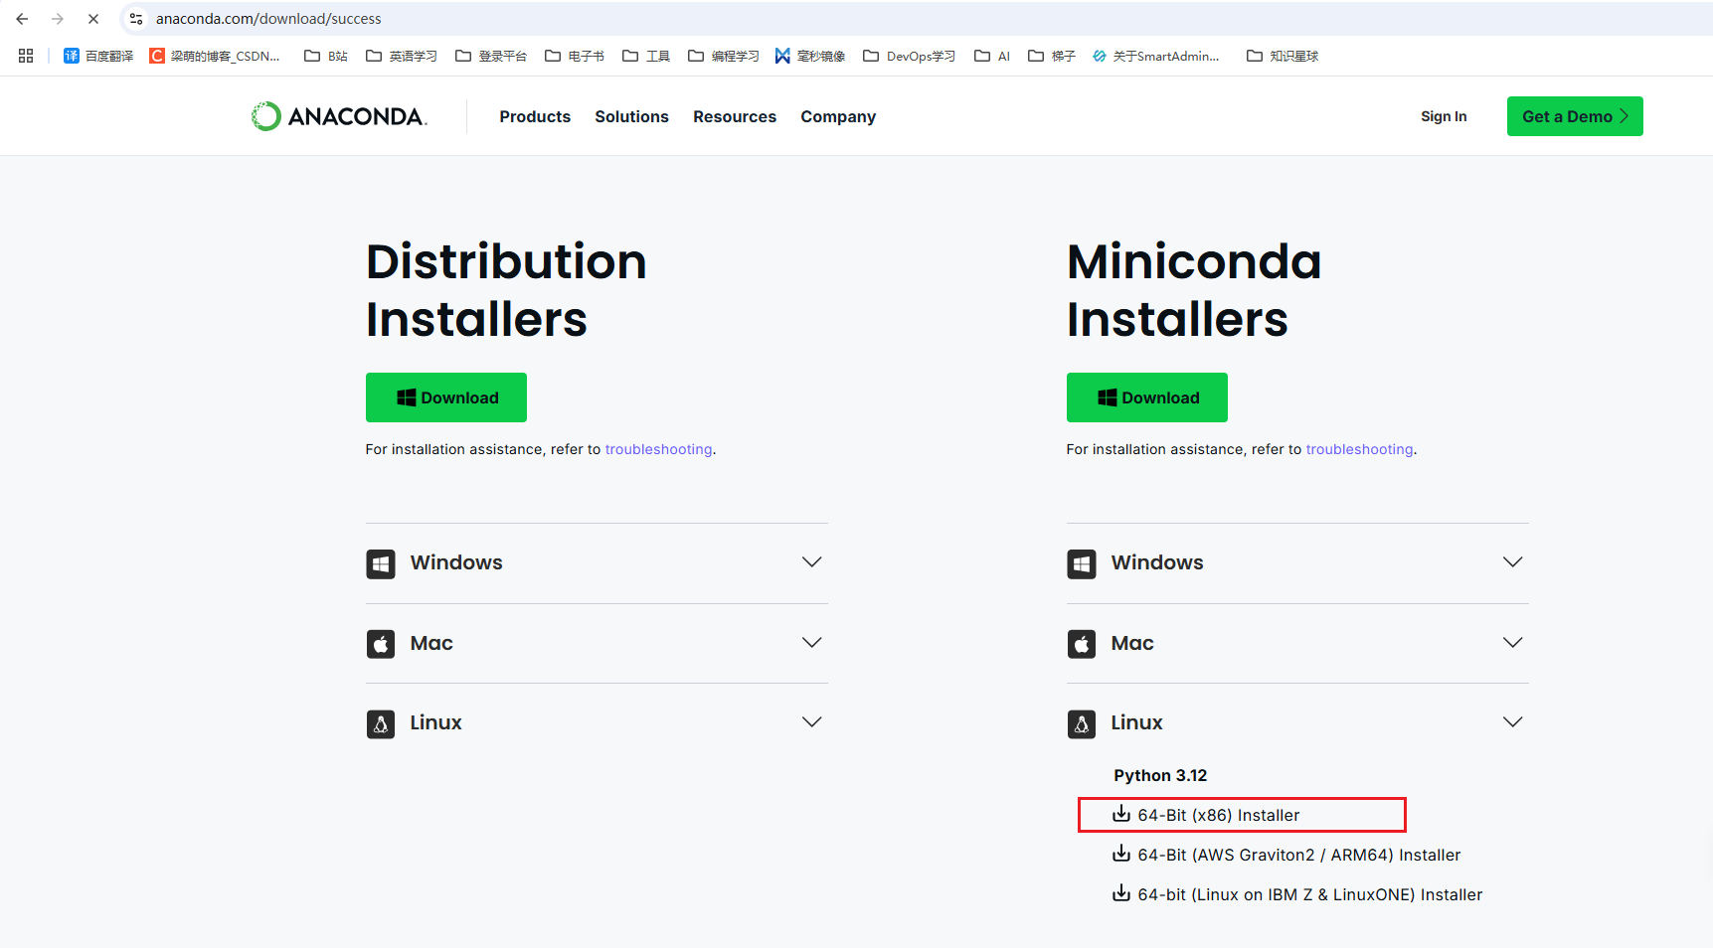
Task: Expand Distribution Windows chevron
Action: tap(812, 562)
